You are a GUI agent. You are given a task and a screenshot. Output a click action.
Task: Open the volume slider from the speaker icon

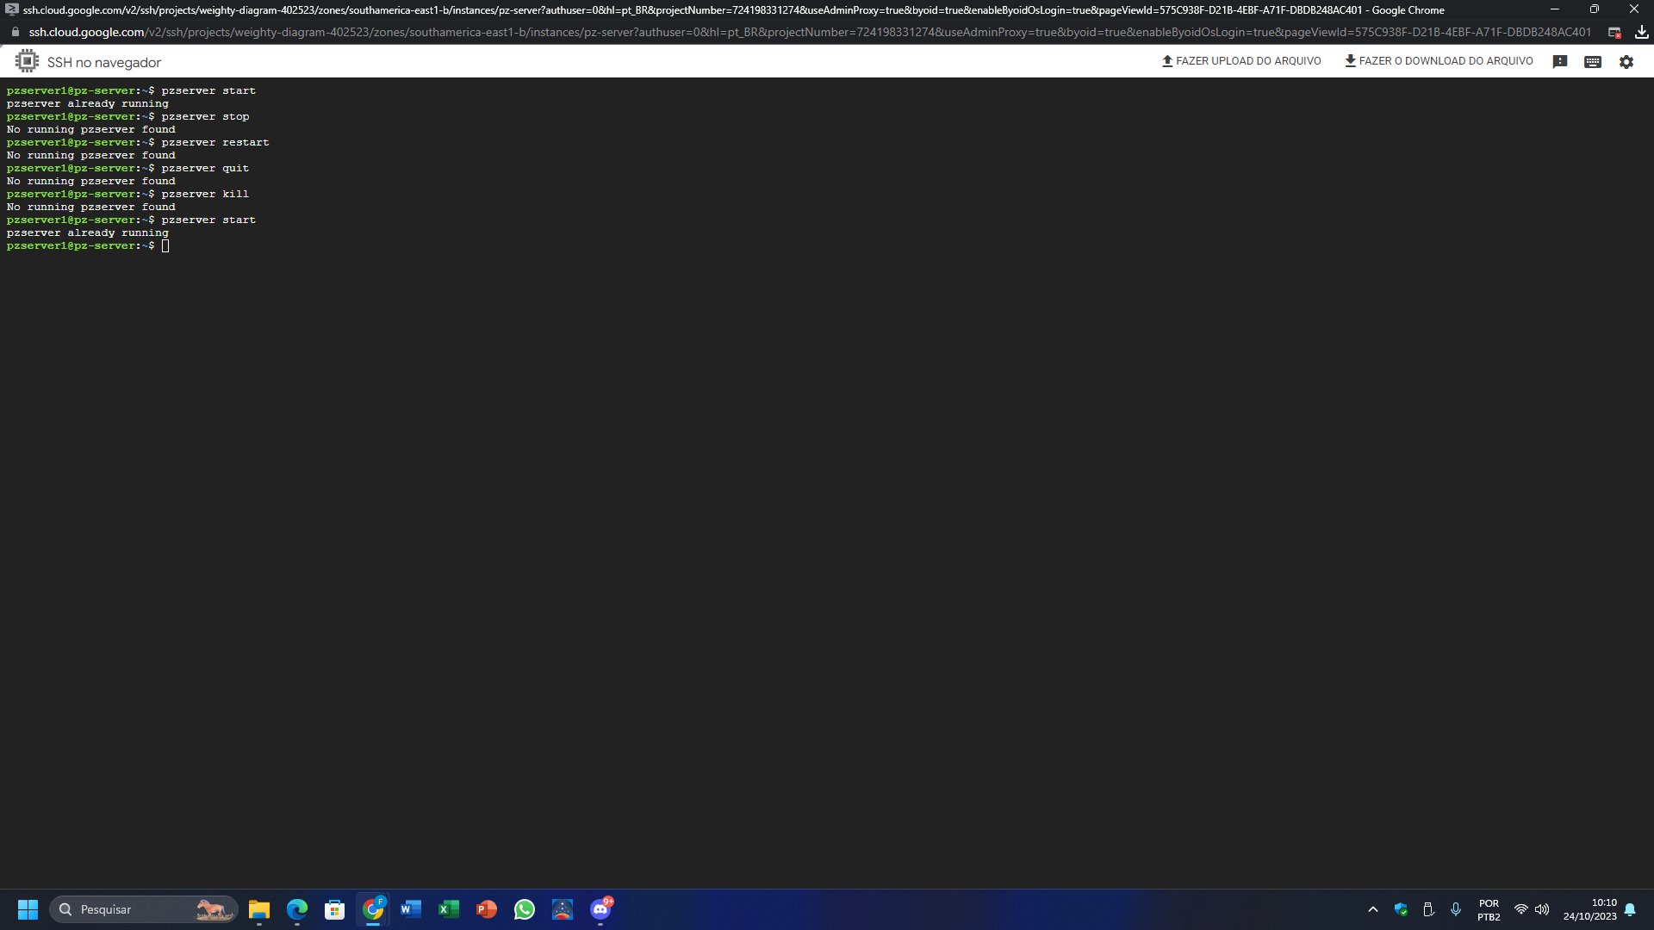[x=1542, y=908]
